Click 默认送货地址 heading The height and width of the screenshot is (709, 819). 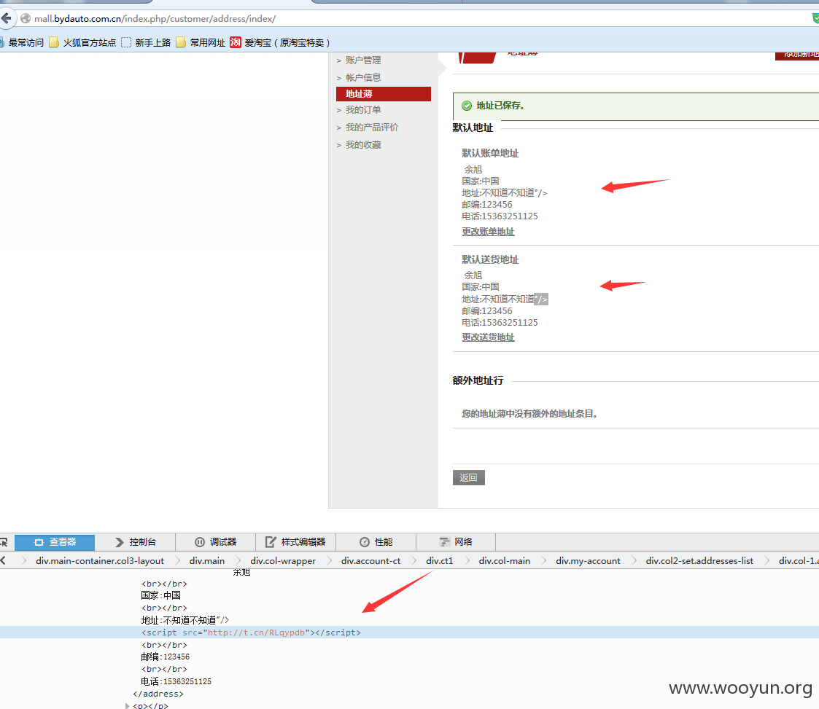pyautogui.click(x=490, y=260)
